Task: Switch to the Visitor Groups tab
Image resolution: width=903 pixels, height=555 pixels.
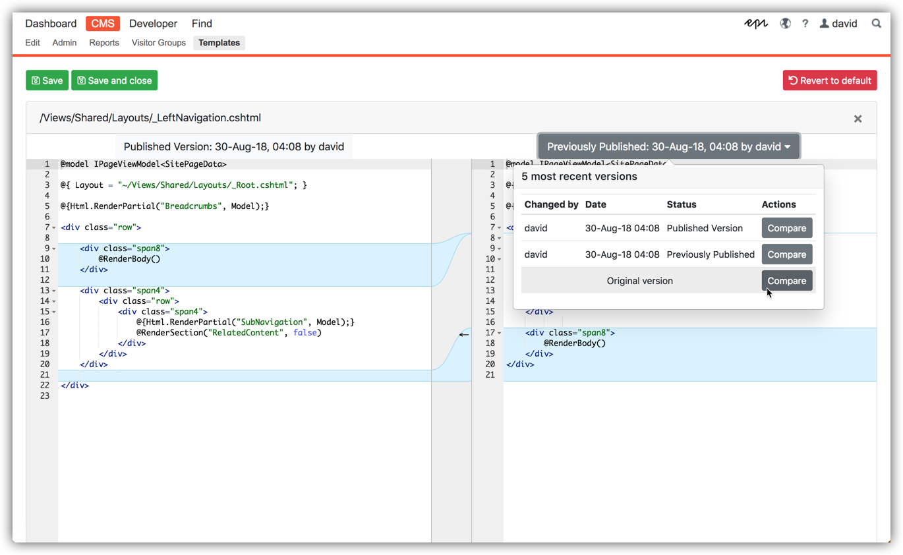Action: pos(158,43)
